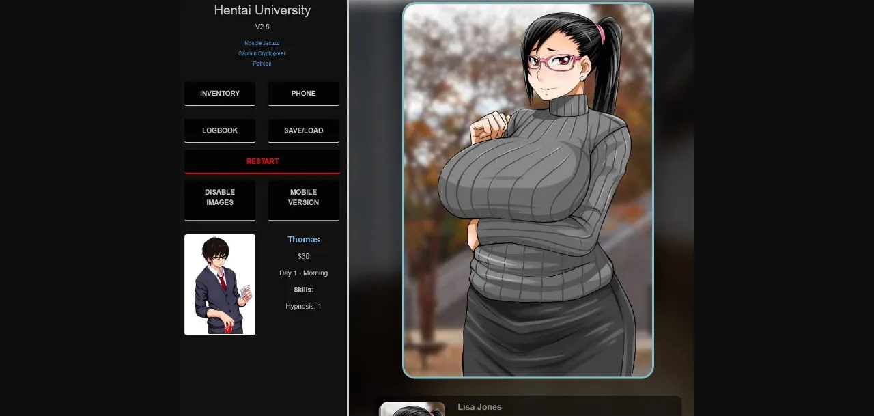The image size is (874, 416).
Task: Click the Lisa Jones name label
Action: (479, 406)
